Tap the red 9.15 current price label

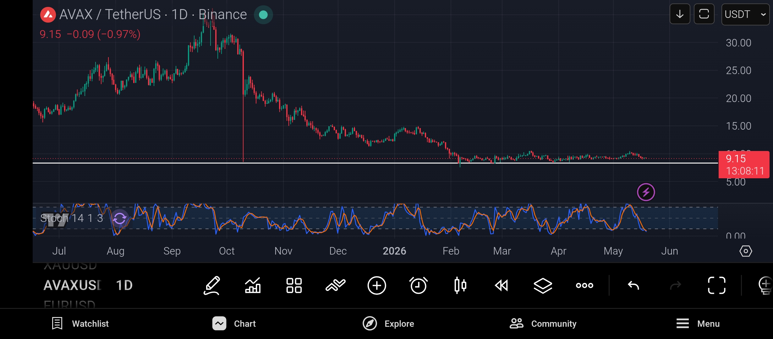(744, 165)
